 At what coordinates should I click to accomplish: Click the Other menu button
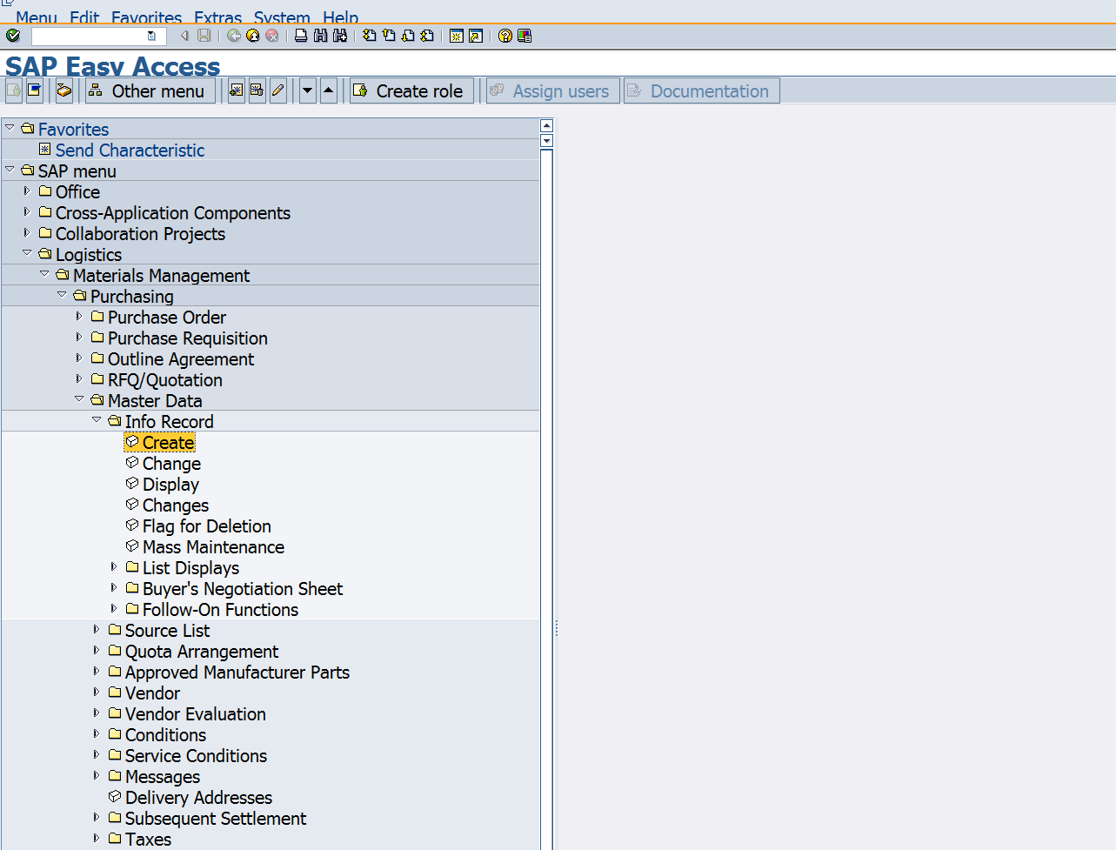coord(150,90)
